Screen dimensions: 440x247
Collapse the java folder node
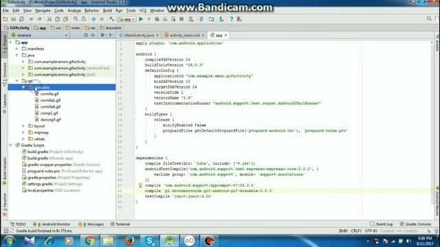point(17,55)
